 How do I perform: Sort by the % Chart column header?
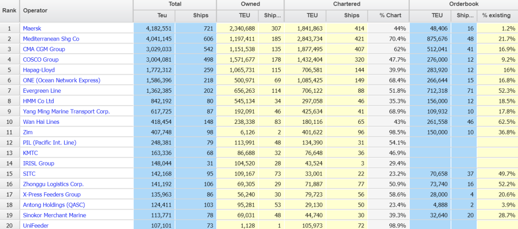390,15
